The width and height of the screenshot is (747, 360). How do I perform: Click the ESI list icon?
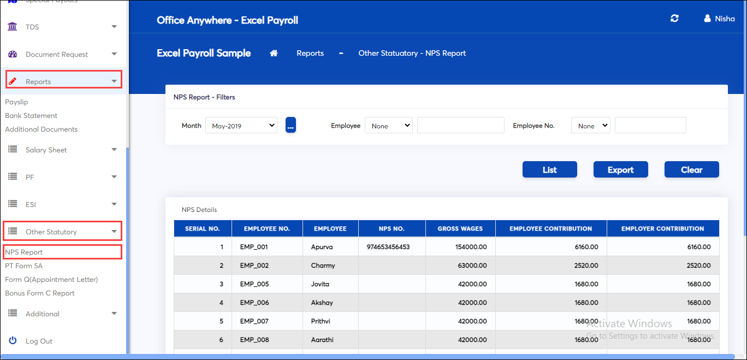coord(13,204)
